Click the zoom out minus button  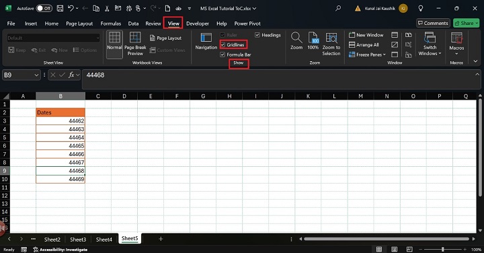(x=420, y=249)
